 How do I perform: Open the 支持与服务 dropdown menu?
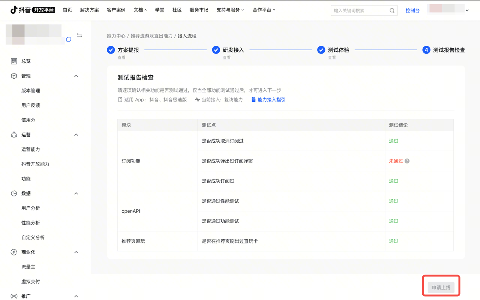230,10
